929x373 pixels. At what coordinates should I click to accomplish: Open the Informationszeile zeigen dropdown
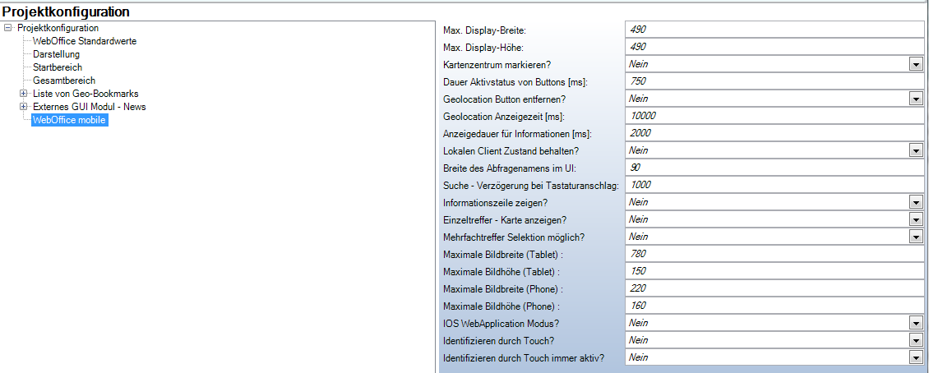[915, 202]
